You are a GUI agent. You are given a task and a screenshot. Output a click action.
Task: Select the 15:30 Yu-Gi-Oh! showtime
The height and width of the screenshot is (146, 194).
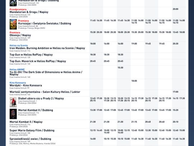pyautogui.click(x=120, y=67)
